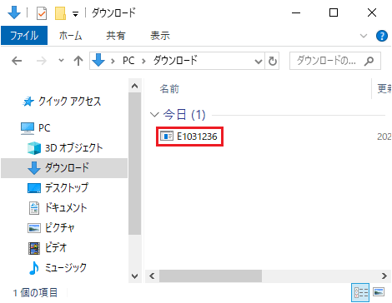Select the file E1031236
This screenshot has height=303, width=392.
point(189,137)
